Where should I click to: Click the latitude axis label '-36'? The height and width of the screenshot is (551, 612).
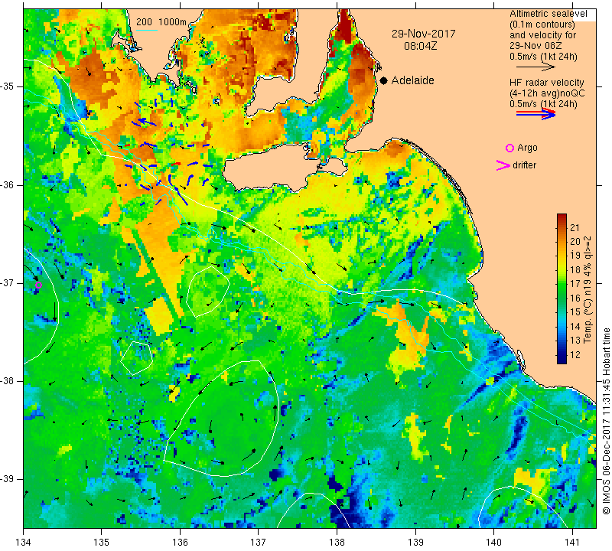8,184
